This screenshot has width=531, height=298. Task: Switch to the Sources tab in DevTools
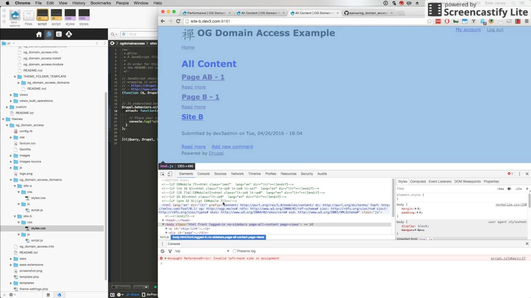220,174
